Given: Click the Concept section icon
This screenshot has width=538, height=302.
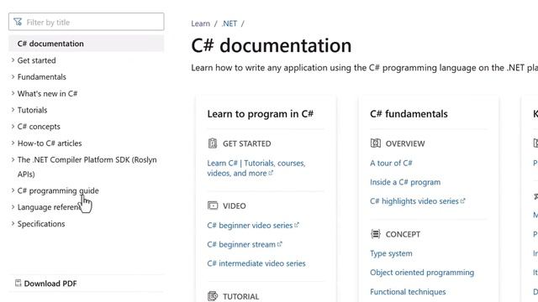Looking at the screenshot, I should pyautogui.click(x=376, y=234).
